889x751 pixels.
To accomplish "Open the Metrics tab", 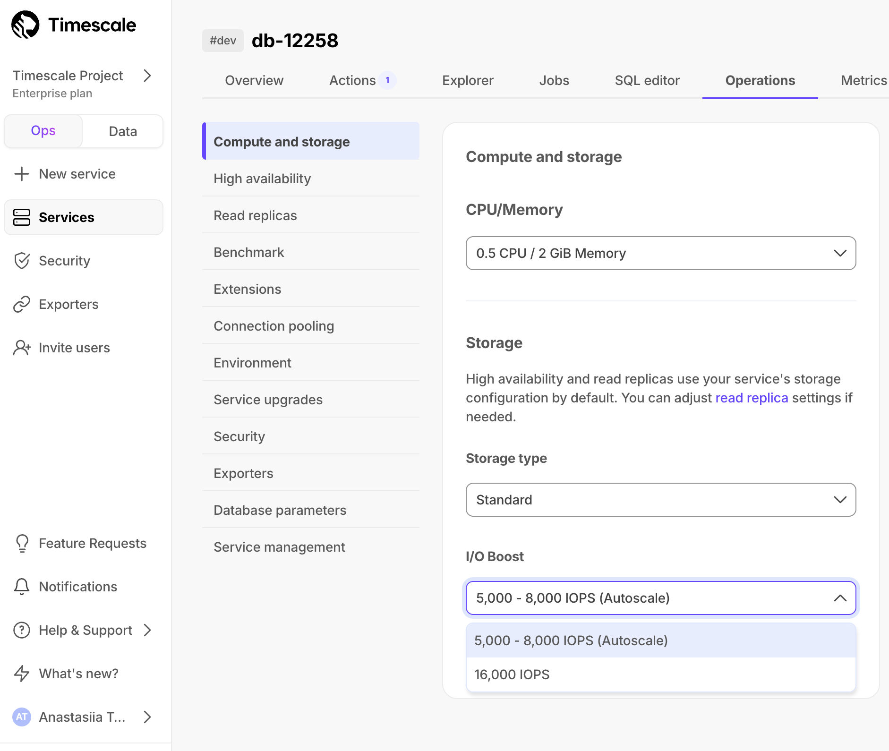I will 864,80.
